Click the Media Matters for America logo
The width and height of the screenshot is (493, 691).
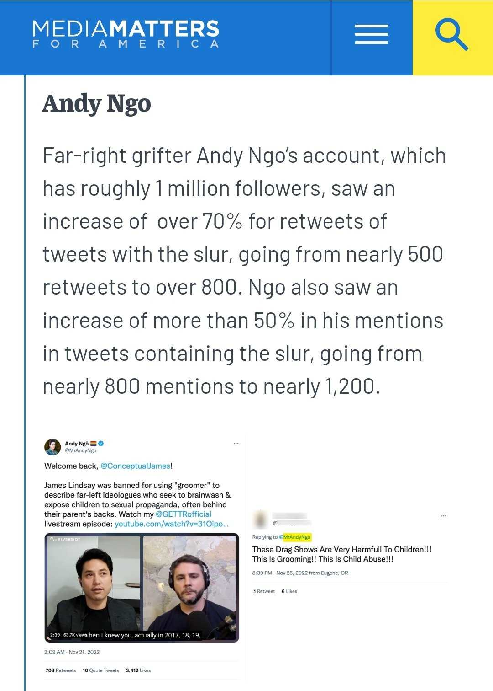click(x=126, y=34)
